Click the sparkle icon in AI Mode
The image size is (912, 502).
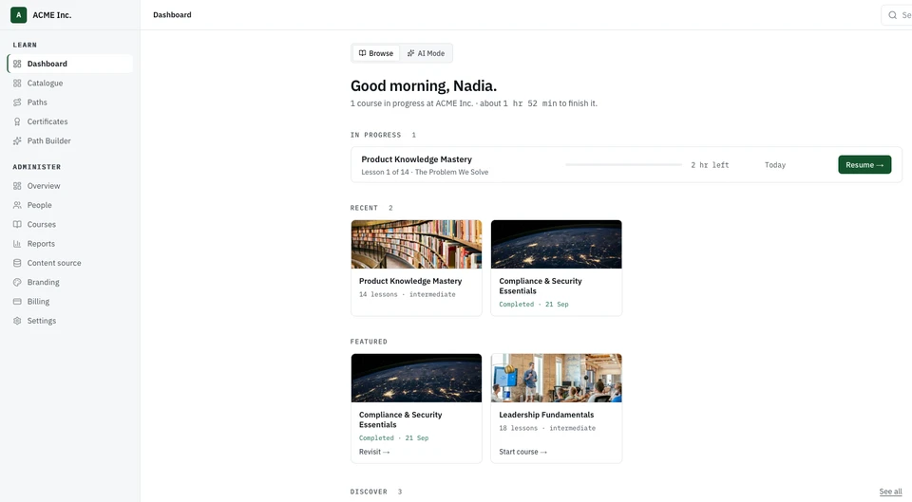(x=410, y=53)
